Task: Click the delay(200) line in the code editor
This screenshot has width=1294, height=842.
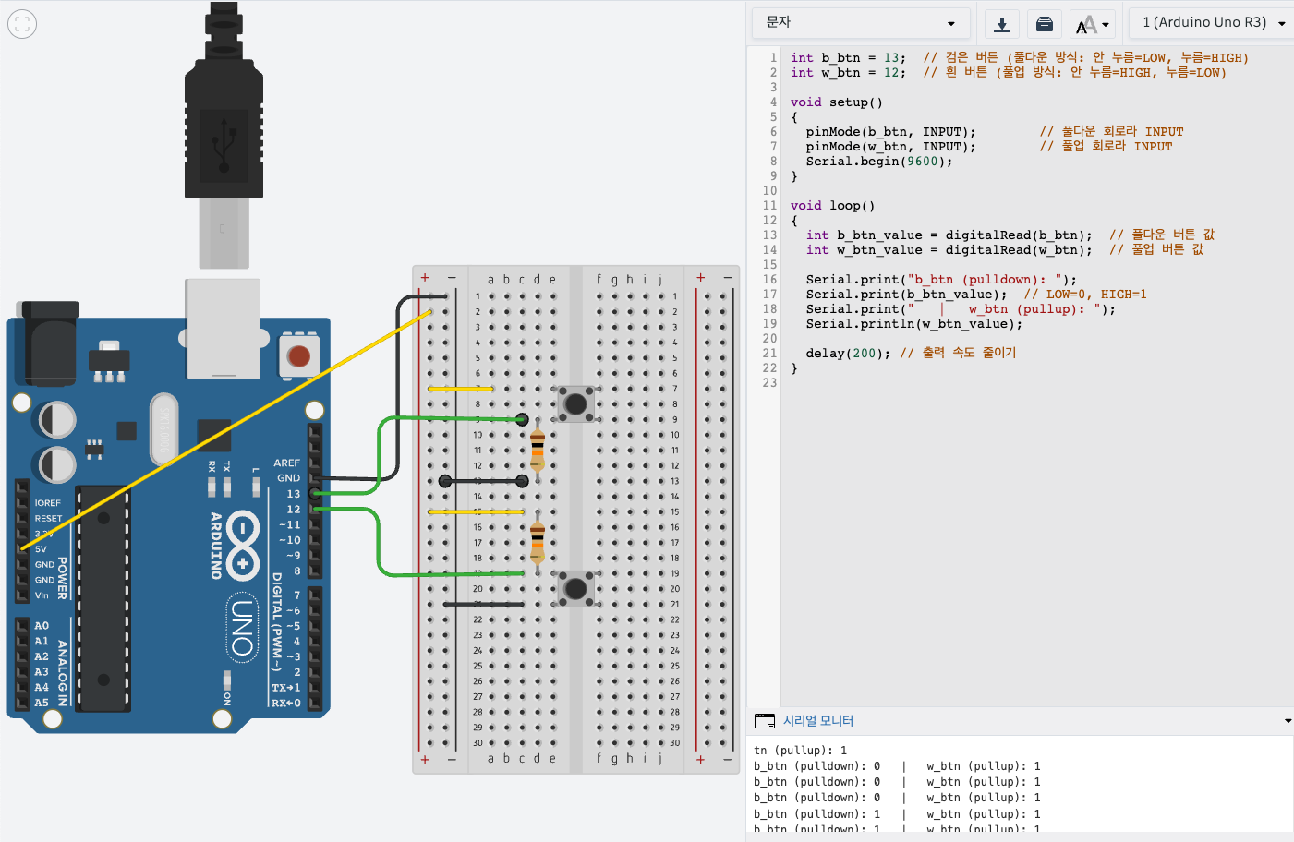Action: pos(847,354)
